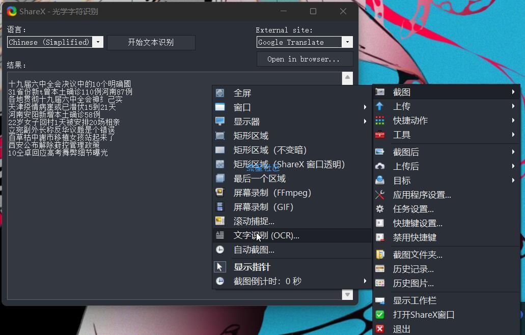Click the green 打开ShareX窗口 check icon

click(380, 315)
